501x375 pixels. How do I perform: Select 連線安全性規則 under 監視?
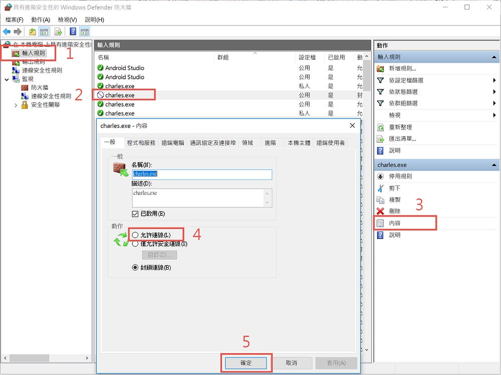[51, 96]
